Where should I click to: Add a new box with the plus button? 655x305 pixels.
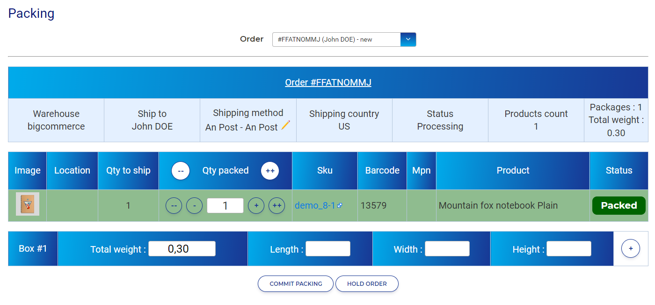pos(630,248)
